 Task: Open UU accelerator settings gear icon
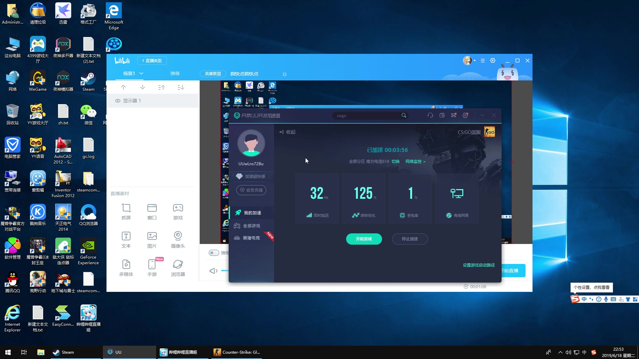(465, 115)
